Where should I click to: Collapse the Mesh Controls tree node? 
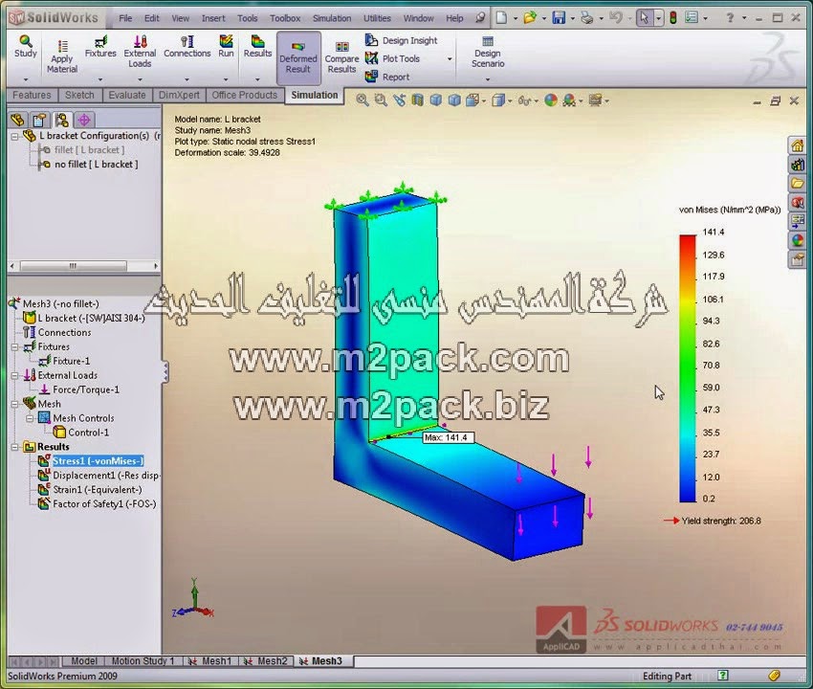30,418
